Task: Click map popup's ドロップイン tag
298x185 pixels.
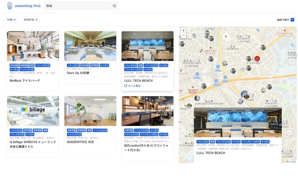Action: (x=203, y=142)
